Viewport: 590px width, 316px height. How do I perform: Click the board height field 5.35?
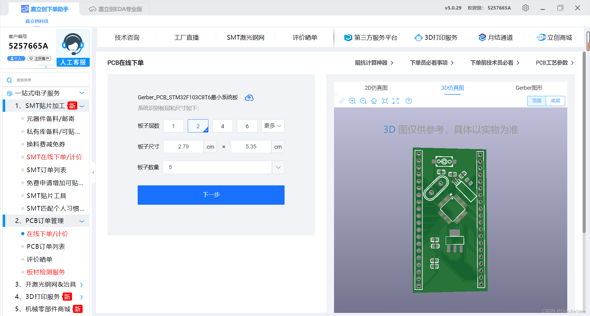(251, 147)
